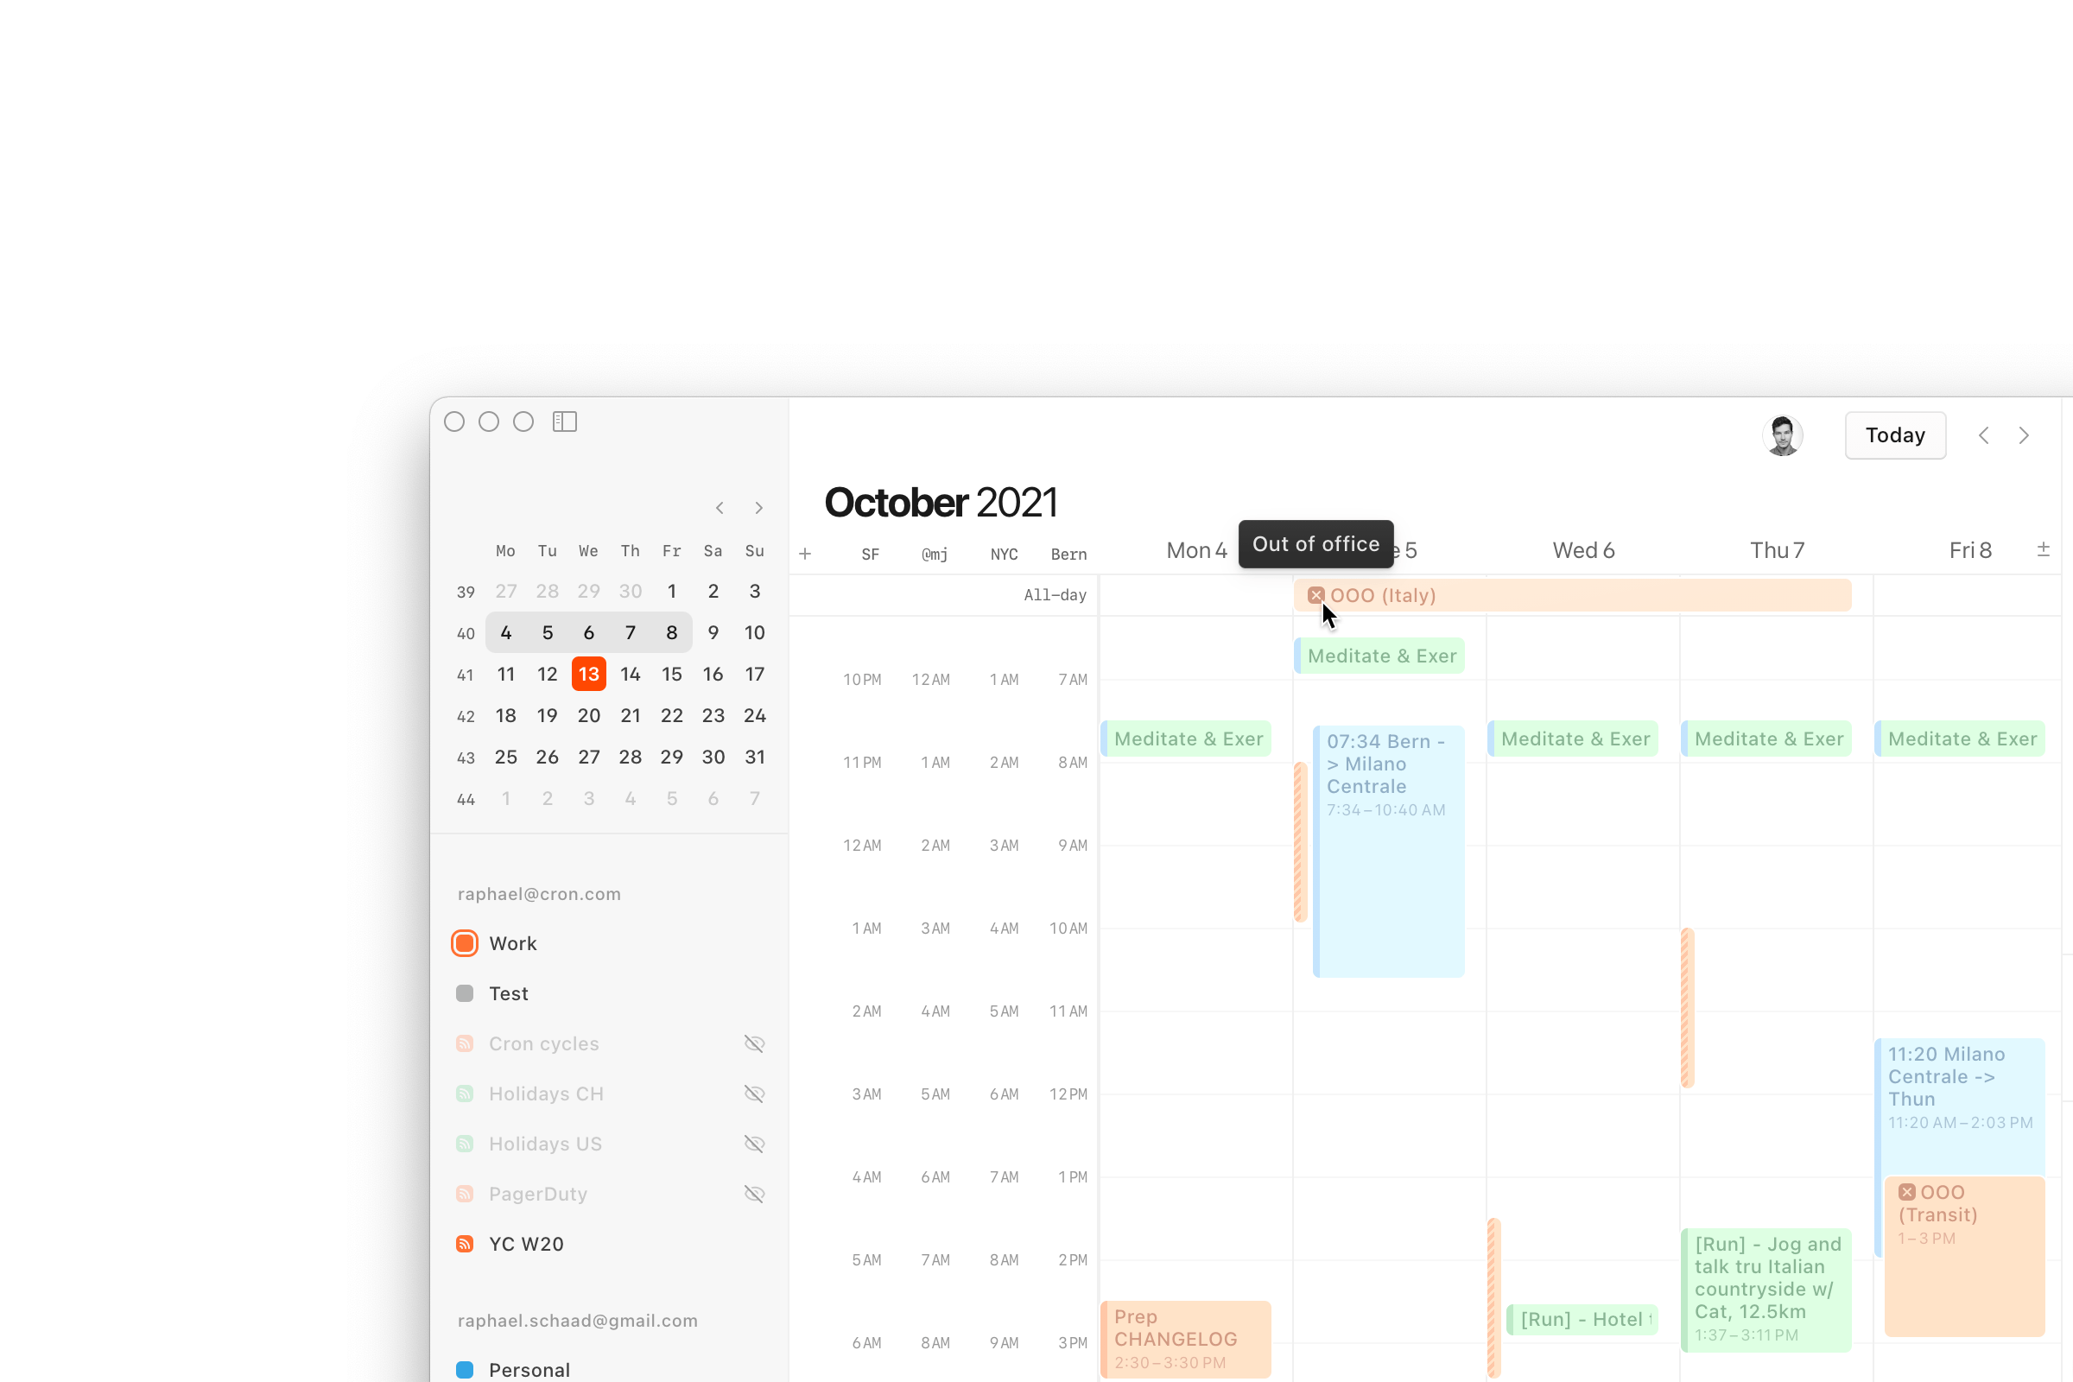Click the forward navigation arrow in toolbar
Screen dimensions: 2073x1382
point(2024,435)
